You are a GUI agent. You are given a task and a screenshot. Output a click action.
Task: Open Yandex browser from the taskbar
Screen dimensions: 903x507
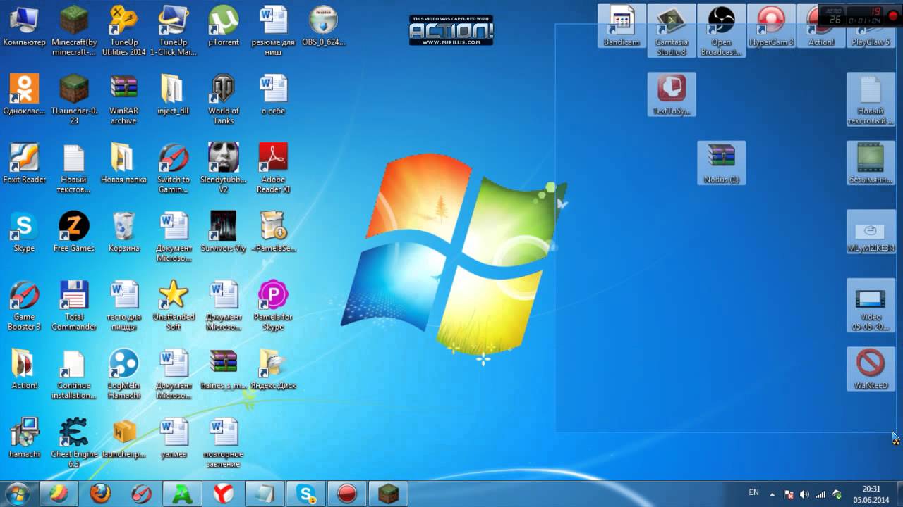[224, 494]
